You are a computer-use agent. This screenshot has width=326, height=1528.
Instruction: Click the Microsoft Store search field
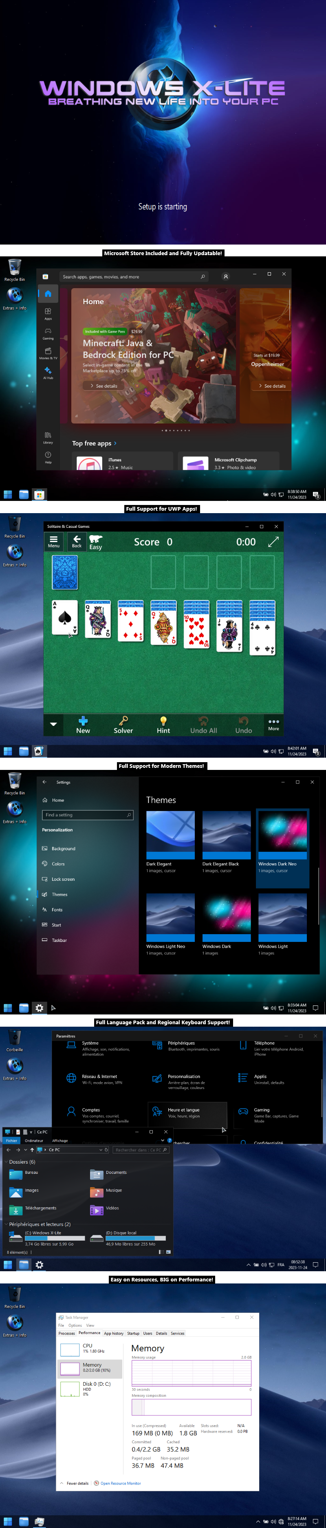point(133,276)
